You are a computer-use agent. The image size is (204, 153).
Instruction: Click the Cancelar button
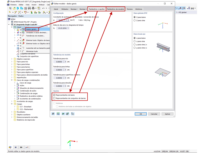pyautogui.click(x=154, y=114)
